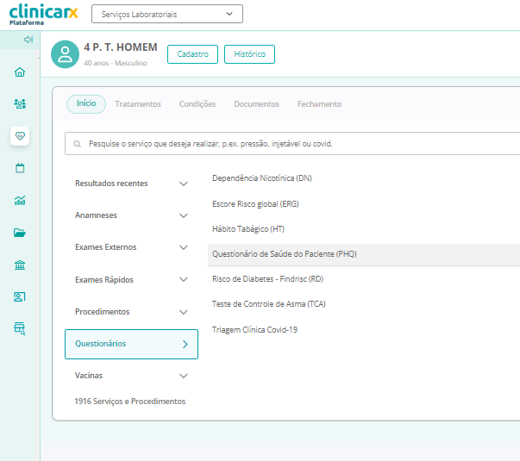Switch to the Tratamentos tab
Image resolution: width=520 pixels, height=461 pixels.
pyautogui.click(x=138, y=104)
